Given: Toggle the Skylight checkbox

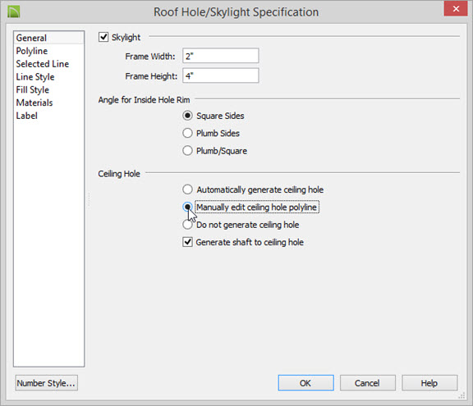Looking at the screenshot, I should pos(103,37).
